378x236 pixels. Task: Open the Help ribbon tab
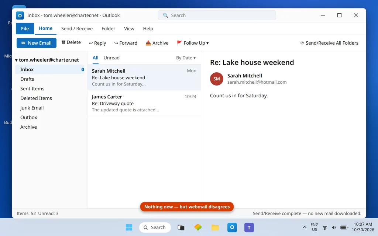point(148,28)
